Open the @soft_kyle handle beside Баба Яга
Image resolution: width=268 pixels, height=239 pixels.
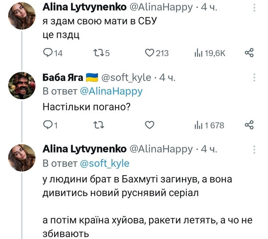126,78
